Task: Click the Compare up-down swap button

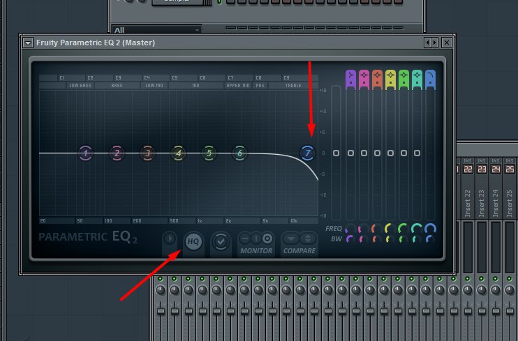Action: coord(308,238)
